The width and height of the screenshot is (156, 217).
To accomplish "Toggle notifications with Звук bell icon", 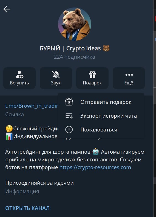I will pyautogui.click(x=56, y=74).
